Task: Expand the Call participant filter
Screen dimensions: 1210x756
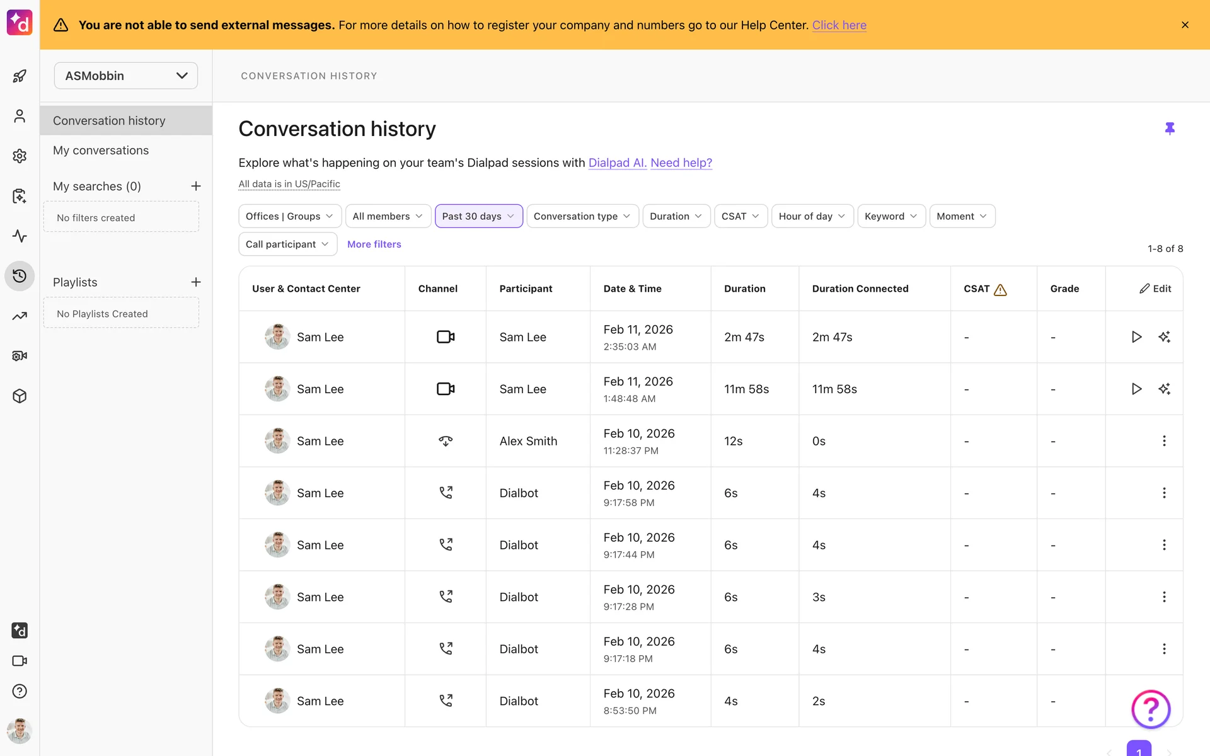Action: coord(287,244)
